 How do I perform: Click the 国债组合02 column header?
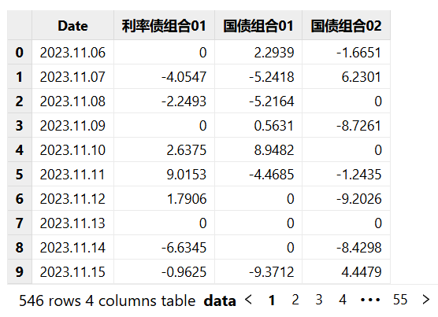tap(346, 26)
